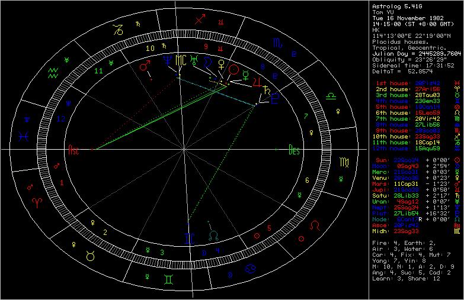Image resolution: width=464 pixels, height=300 pixels.
Task: Select the large red Sagittarius arrow on the outer ring
Action: point(200,19)
